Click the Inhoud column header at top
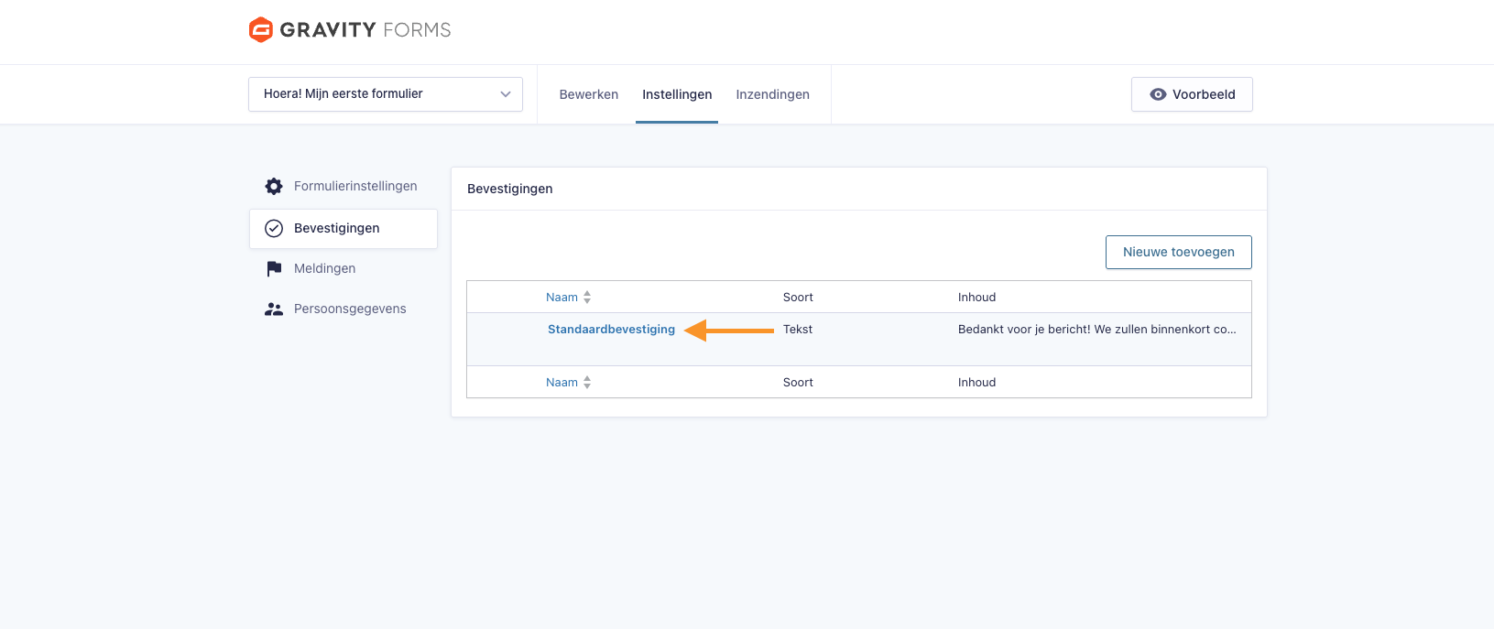The height and width of the screenshot is (629, 1494). click(x=976, y=298)
